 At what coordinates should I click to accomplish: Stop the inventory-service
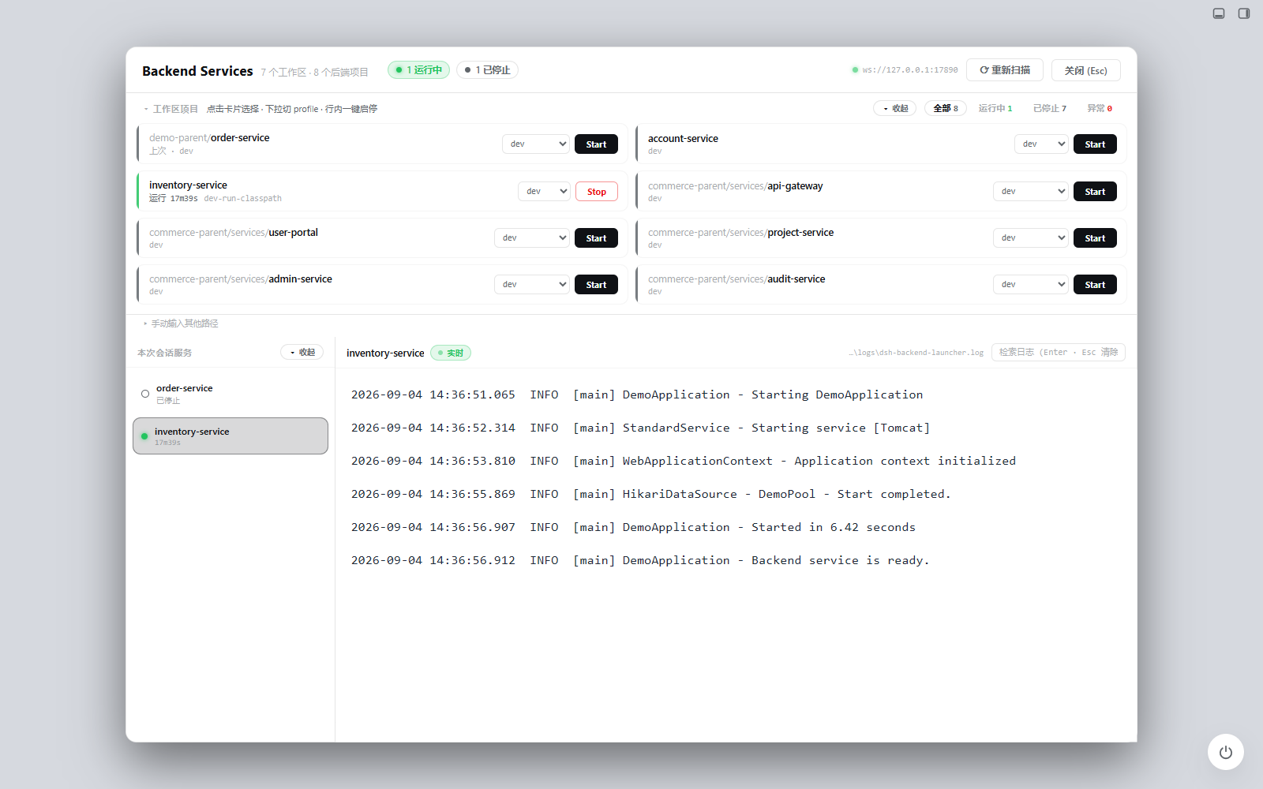point(596,192)
